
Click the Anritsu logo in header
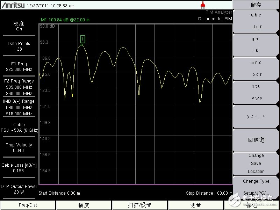(x=13, y=5)
